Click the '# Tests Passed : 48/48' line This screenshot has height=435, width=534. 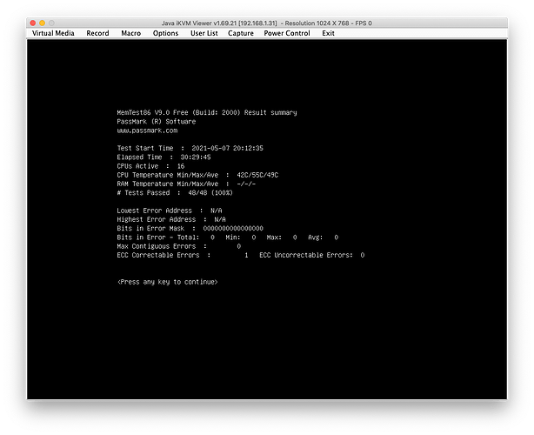pyautogui.click(x=175, y=193)
